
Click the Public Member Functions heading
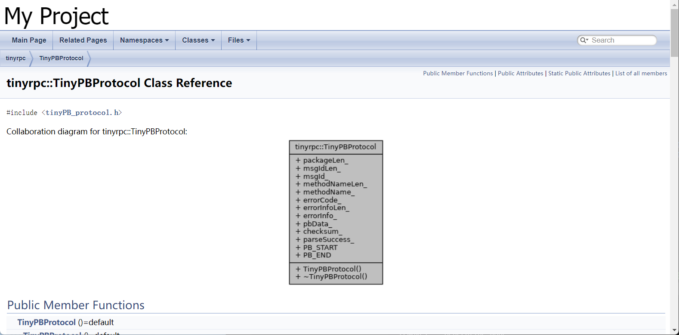(76, 305)
